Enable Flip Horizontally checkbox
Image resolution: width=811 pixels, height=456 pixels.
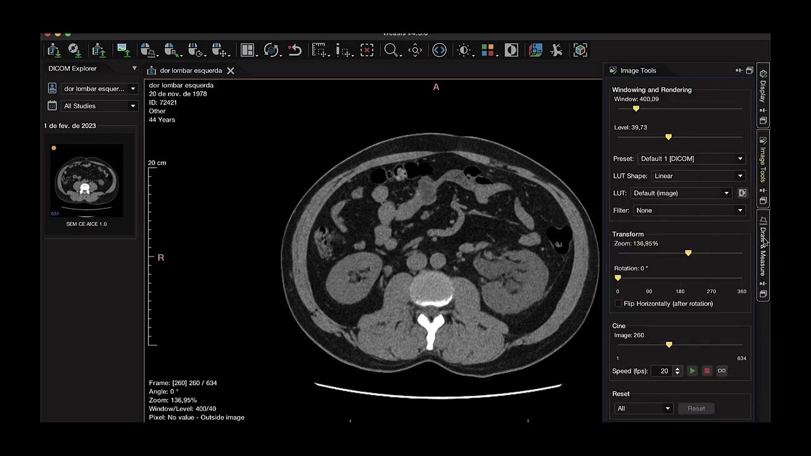pyautogui.click(x=619, y=304)
